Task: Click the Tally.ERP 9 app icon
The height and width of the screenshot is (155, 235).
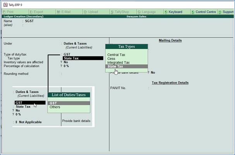Action: tap(5, 5)
